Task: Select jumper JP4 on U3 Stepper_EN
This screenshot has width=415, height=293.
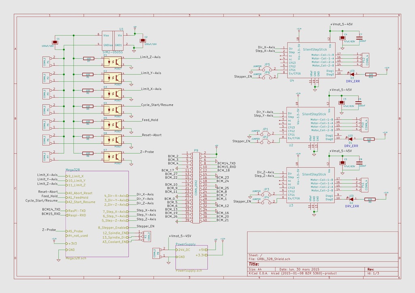Action: pyautogui.click(x=266, y=202)
